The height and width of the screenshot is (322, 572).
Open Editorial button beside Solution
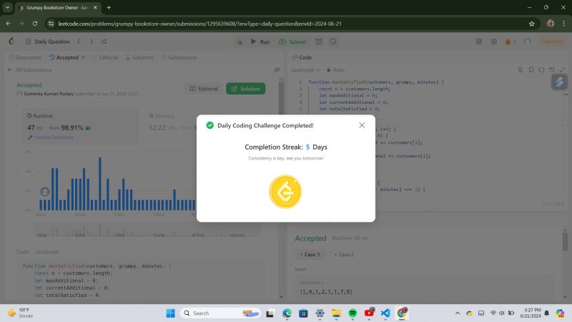[x=204, y=89]
